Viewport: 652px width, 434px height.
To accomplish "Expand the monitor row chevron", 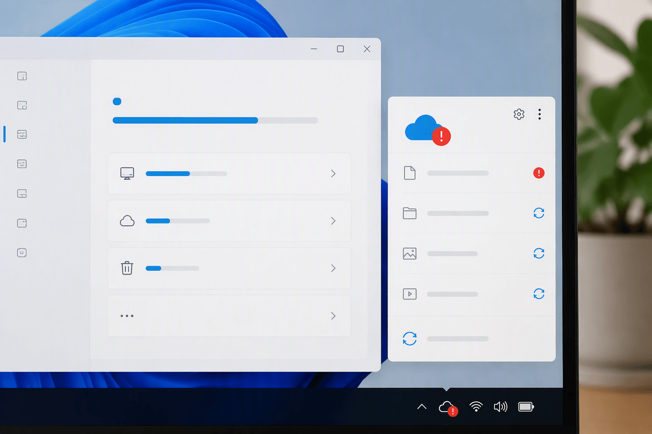I will point(333,174).
